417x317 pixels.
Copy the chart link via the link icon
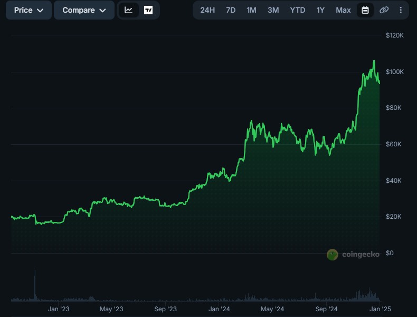[x=384, y=10]
